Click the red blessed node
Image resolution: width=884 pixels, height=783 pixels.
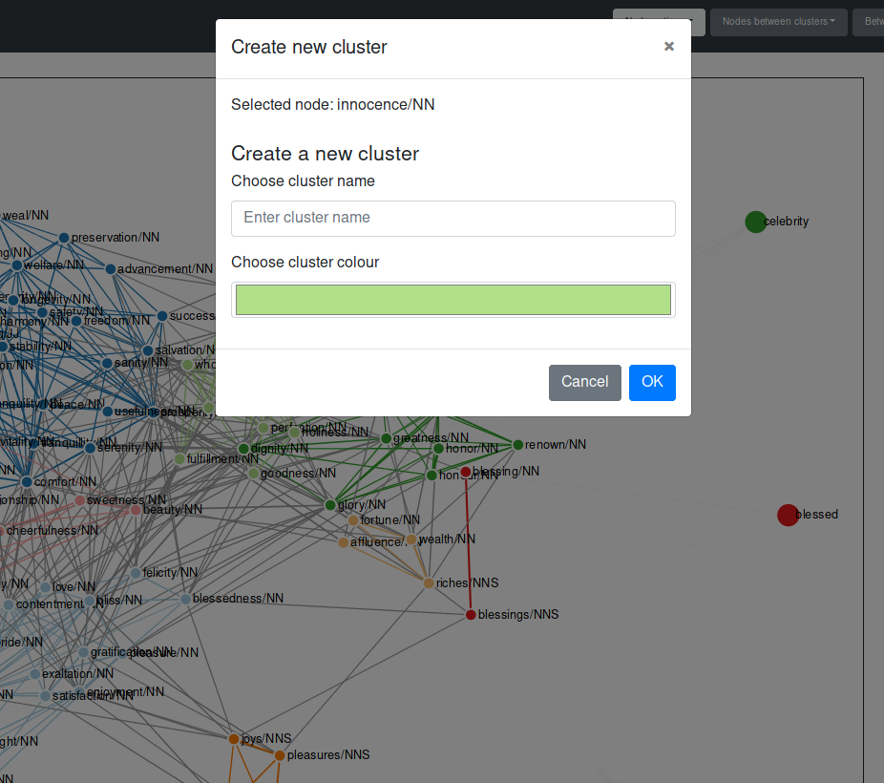click(x=788, y=515)
